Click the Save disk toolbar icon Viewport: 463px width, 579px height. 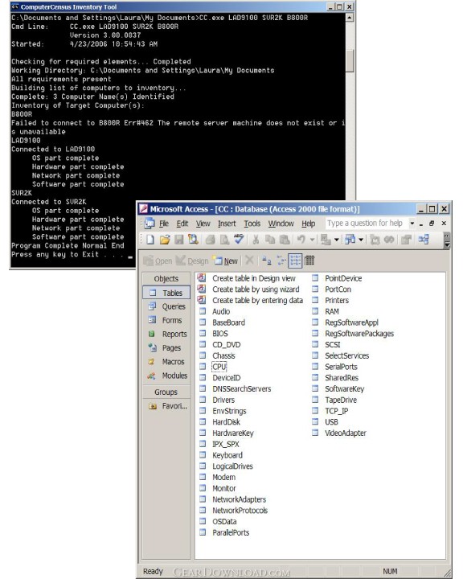point(179,240)
